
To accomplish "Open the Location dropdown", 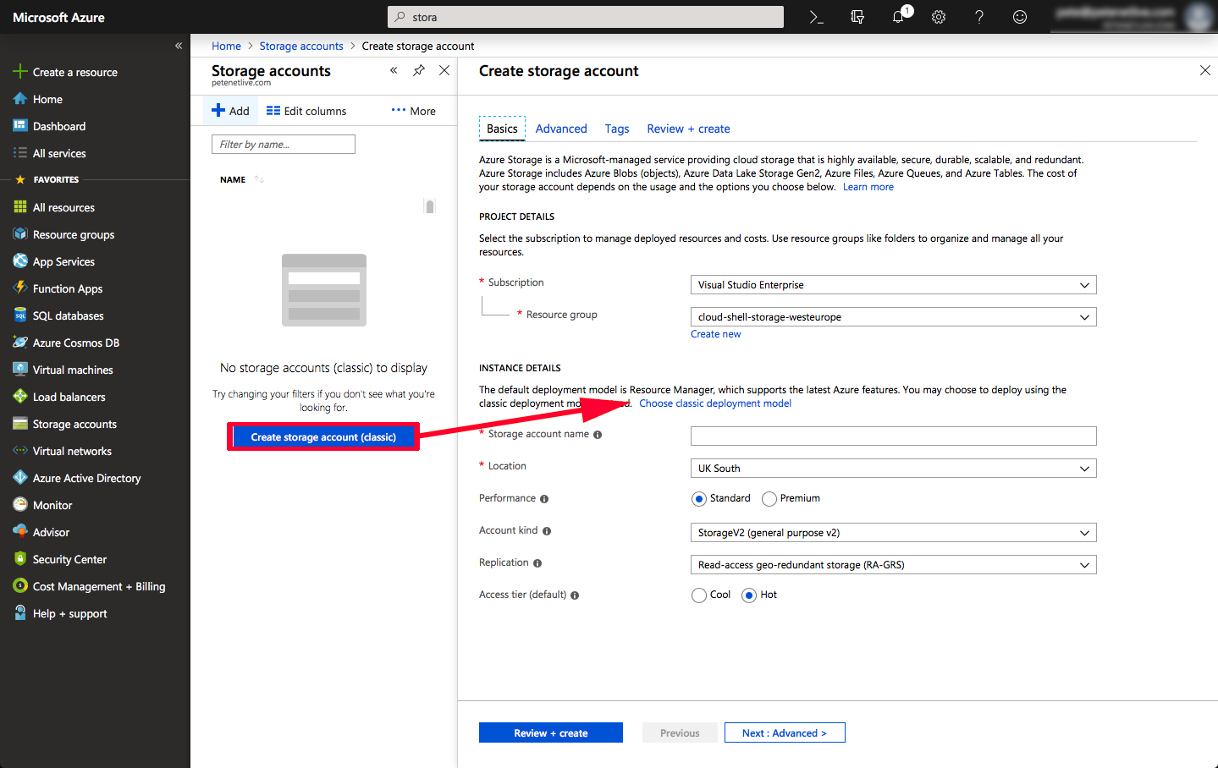I will [894, 469].
